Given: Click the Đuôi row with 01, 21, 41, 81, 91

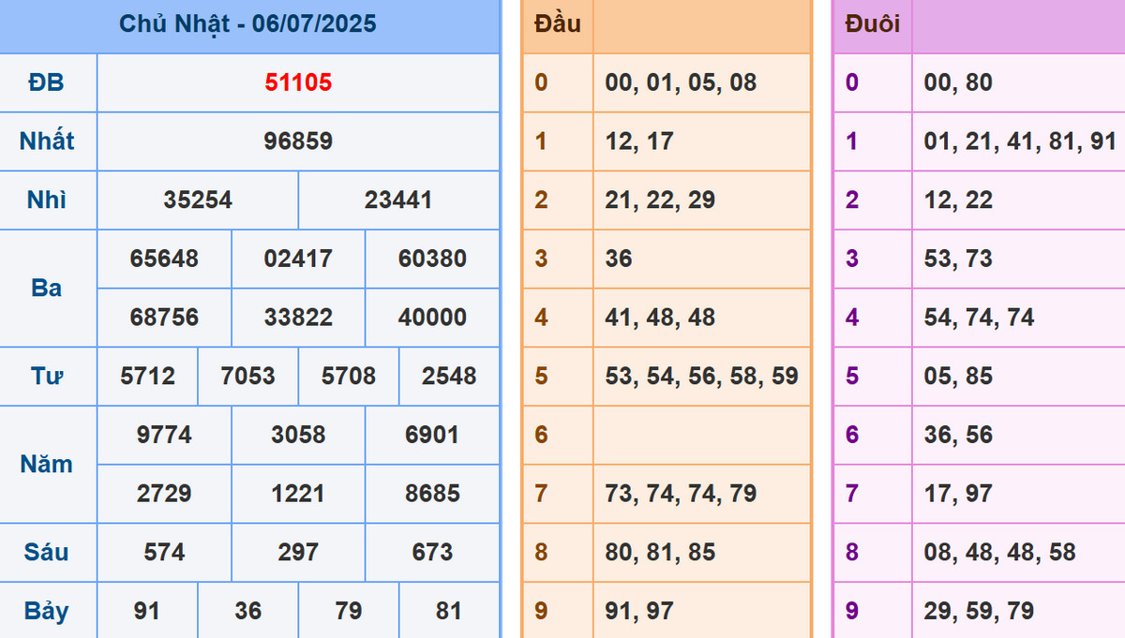Looking at the screenshot, I should click(1019, 141).
